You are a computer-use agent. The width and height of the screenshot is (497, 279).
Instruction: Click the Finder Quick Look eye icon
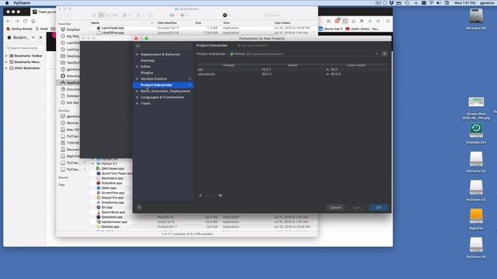pyautogui.click(x=172, y=15)
